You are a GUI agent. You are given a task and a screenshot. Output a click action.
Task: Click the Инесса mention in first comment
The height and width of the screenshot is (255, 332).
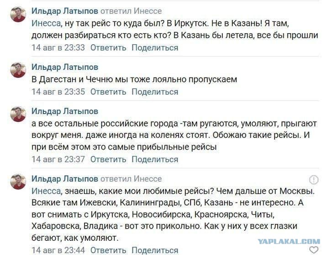46,23
